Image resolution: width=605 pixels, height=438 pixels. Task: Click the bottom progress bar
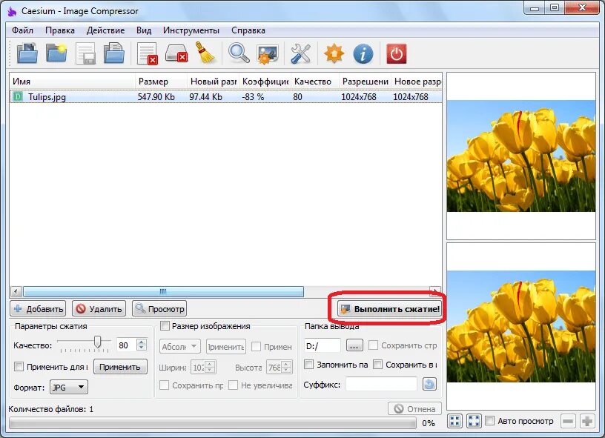pyautogui.click(x=213, y=423)
